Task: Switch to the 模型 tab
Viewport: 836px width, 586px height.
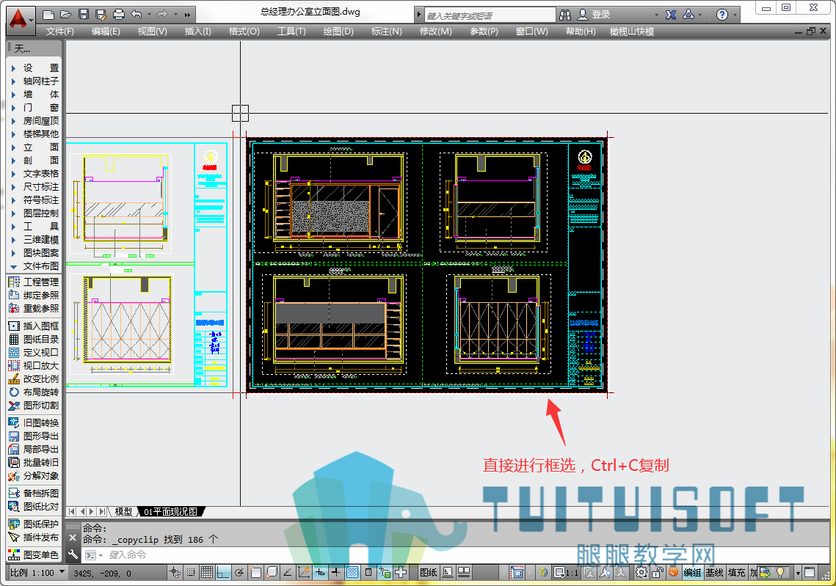Action: coord(124,511)
